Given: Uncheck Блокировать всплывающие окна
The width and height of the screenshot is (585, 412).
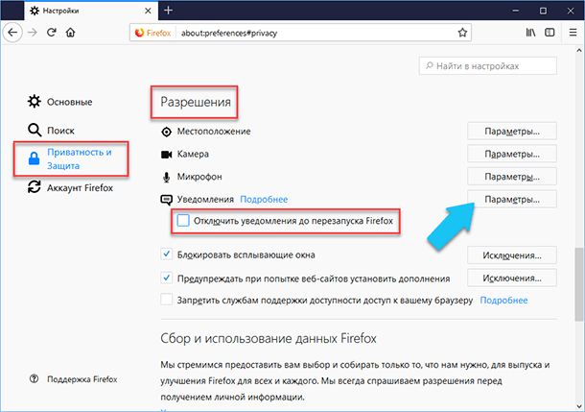Looking at the screenshot, I should pyautogui.click(x=167, y=254).
